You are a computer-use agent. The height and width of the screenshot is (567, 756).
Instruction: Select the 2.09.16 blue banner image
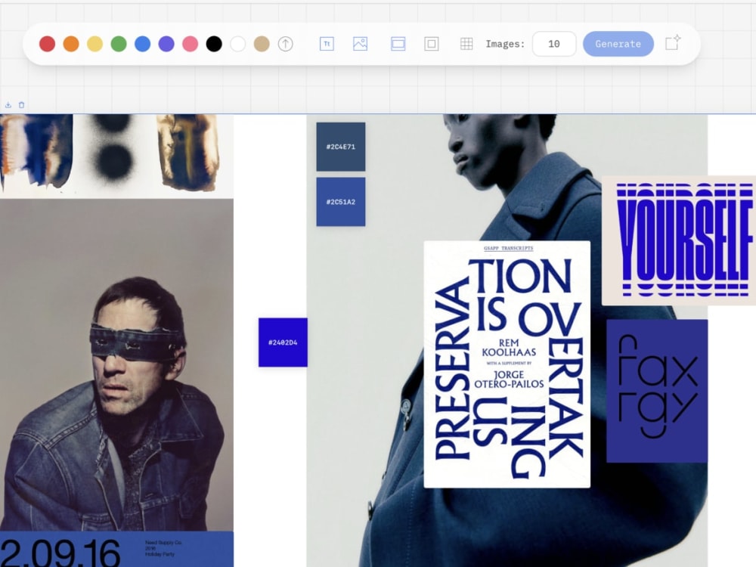[x=116, y=549]
